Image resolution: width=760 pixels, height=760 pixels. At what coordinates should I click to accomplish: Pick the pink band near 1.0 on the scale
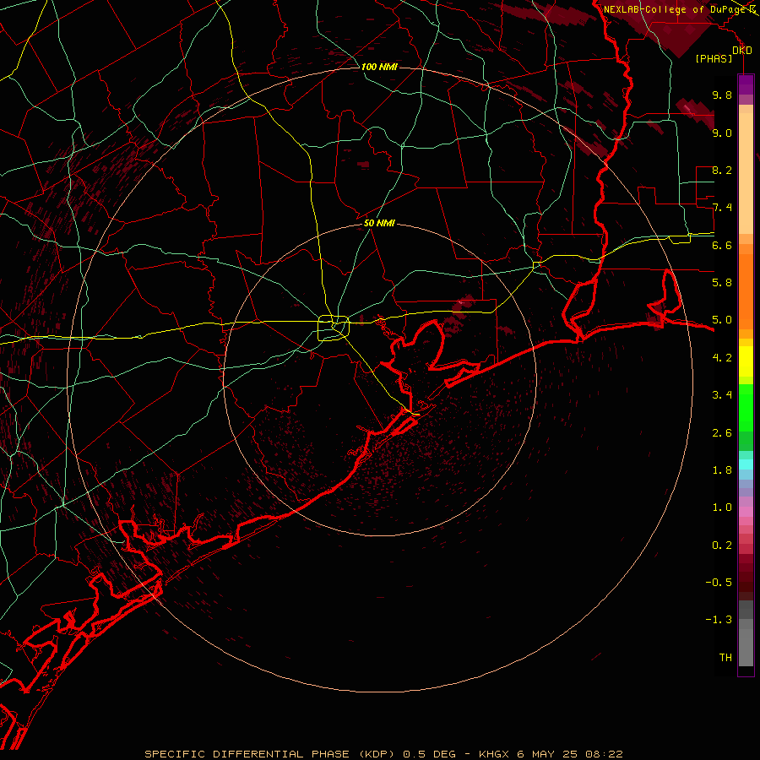click(746, 512)
